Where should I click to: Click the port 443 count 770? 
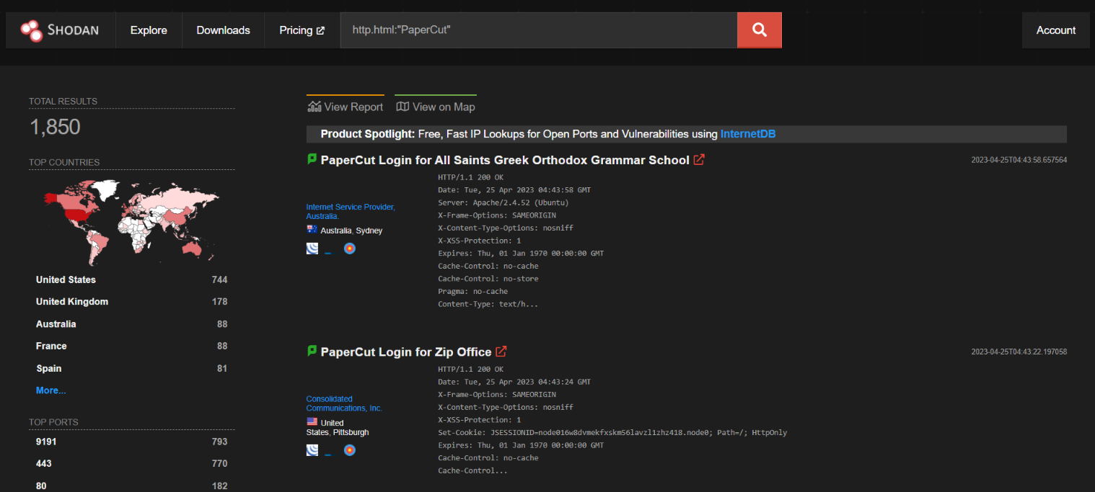pos(219,464)
